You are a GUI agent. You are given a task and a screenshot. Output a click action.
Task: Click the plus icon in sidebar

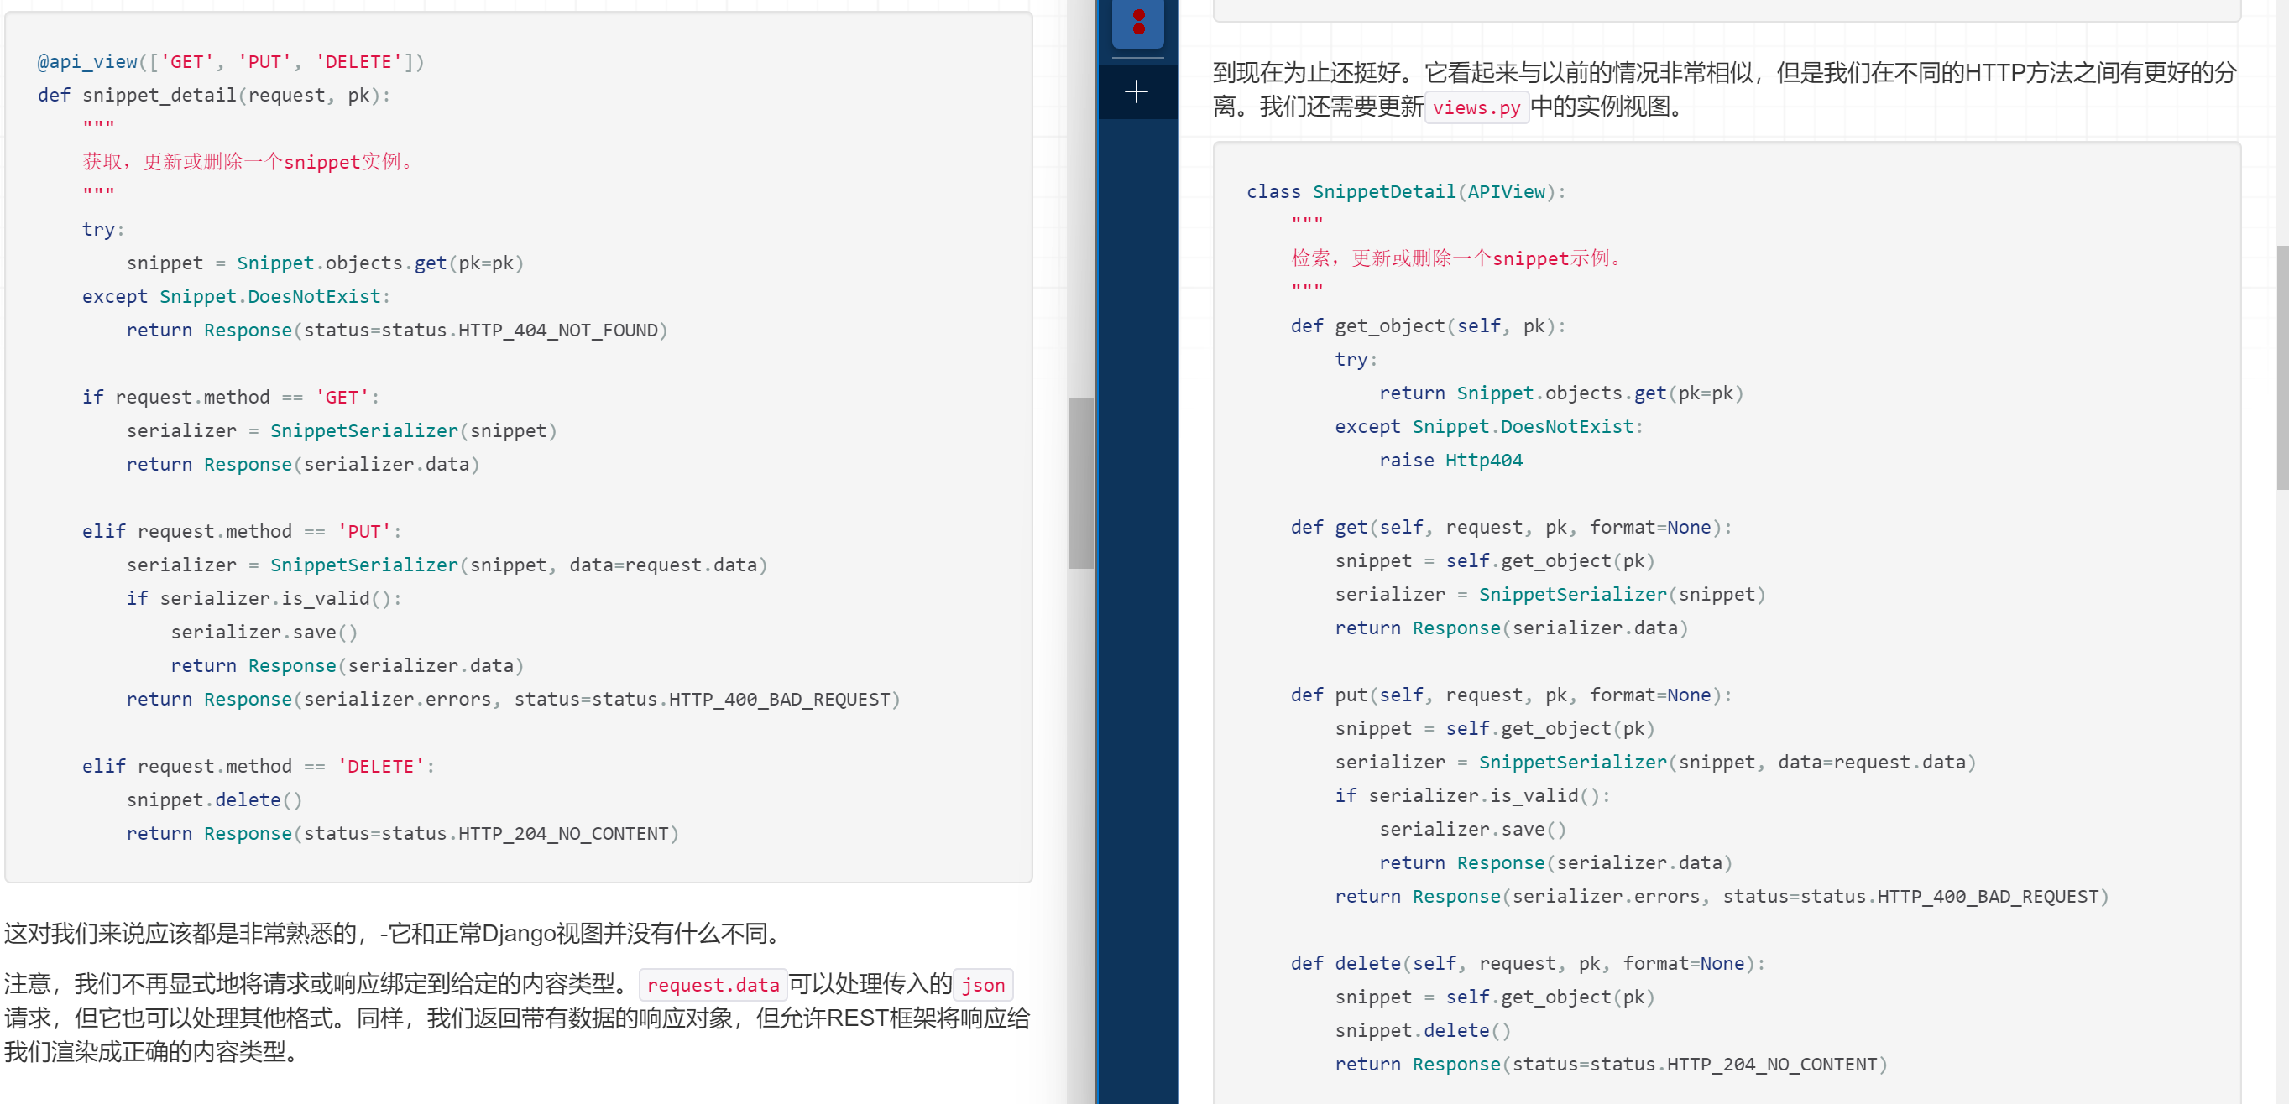click(1136, 91)
